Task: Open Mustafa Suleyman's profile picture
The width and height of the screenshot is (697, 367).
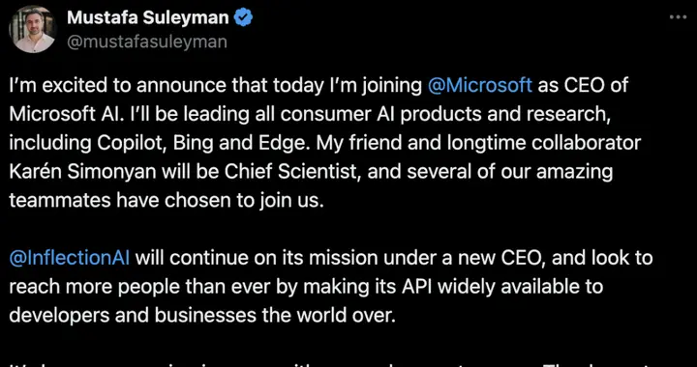Action: 32,29
